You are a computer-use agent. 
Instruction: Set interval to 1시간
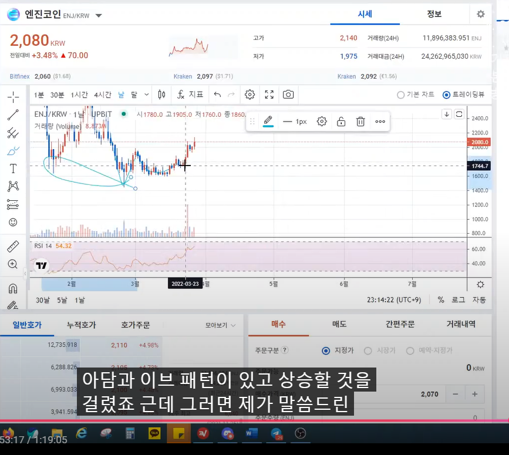tap(79, 95)
